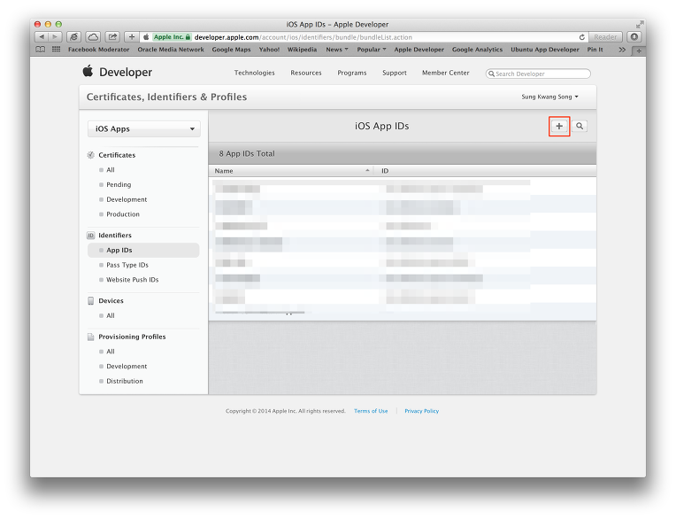Enter full screen with the window arrows icon
The image size is (676, 519).
point(640,25)
